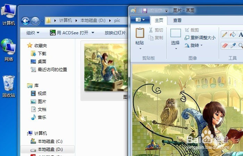Select Local Disk (D:) in navigation pane
243x156 pixels.
pyautogui.click(x=48, y=149)
